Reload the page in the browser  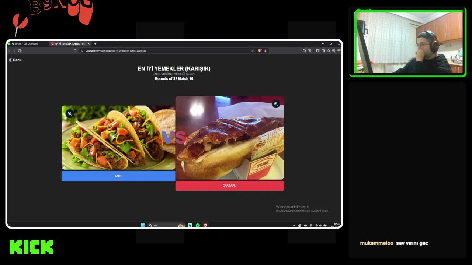20,51
